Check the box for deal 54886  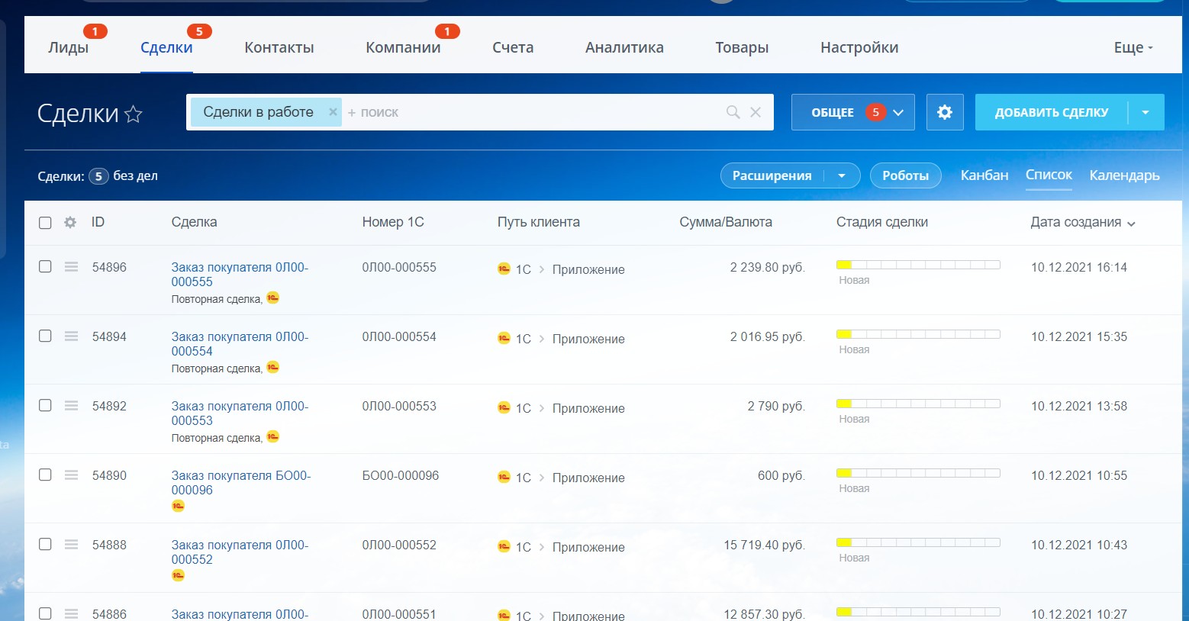point(45,613)
